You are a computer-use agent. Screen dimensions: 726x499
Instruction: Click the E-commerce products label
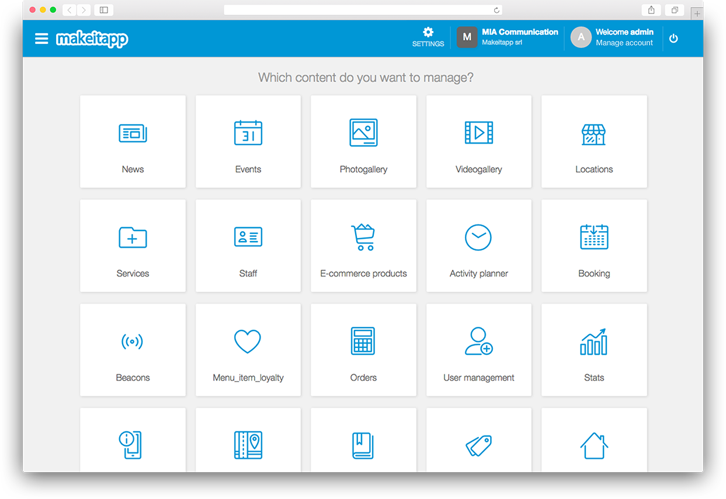pyautogui.click(x=363, y=273)
